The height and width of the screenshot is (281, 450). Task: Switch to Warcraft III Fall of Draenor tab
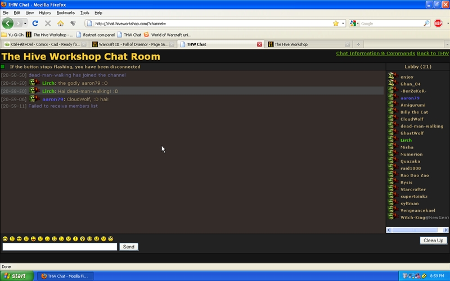pyautogui.click(x=133, y=44)
